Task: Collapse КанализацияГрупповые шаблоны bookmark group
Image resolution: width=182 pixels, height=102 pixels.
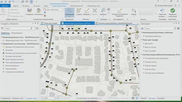Action: [x=142, y=33]
